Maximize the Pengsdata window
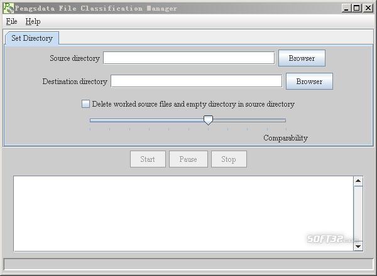This screenshot has width=377, height=276. pyautogui.click(x=357, y=8)
